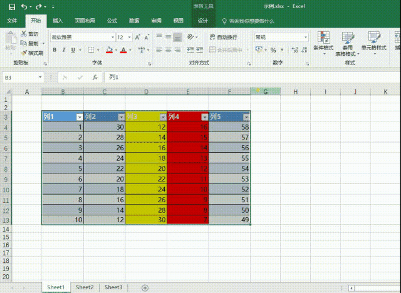Image resolution: width=401 pixels, height=293 pixels.
Task: Add a new sheet with plus icon
Action: [145, 287]
